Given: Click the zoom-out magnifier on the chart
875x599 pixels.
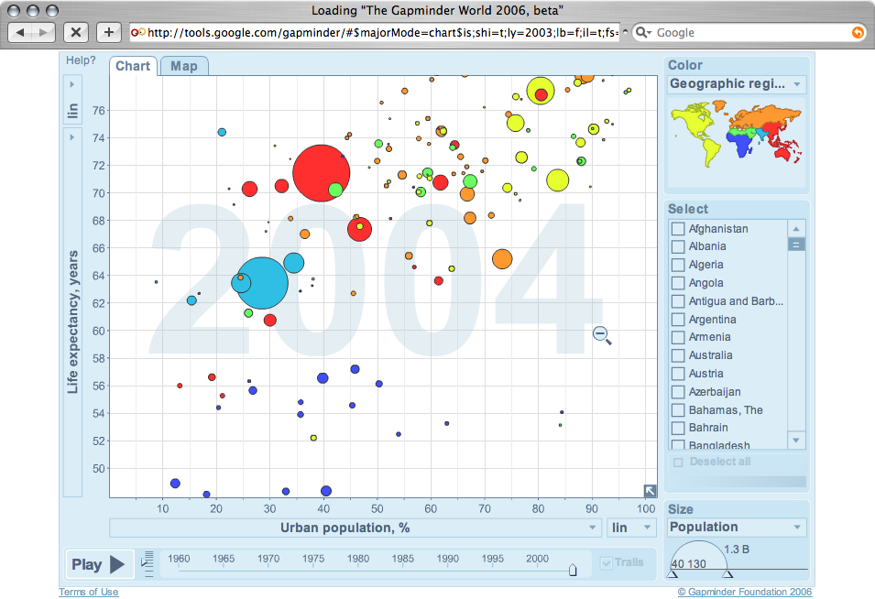Looking at the screenshot, I should coord(602,335).
